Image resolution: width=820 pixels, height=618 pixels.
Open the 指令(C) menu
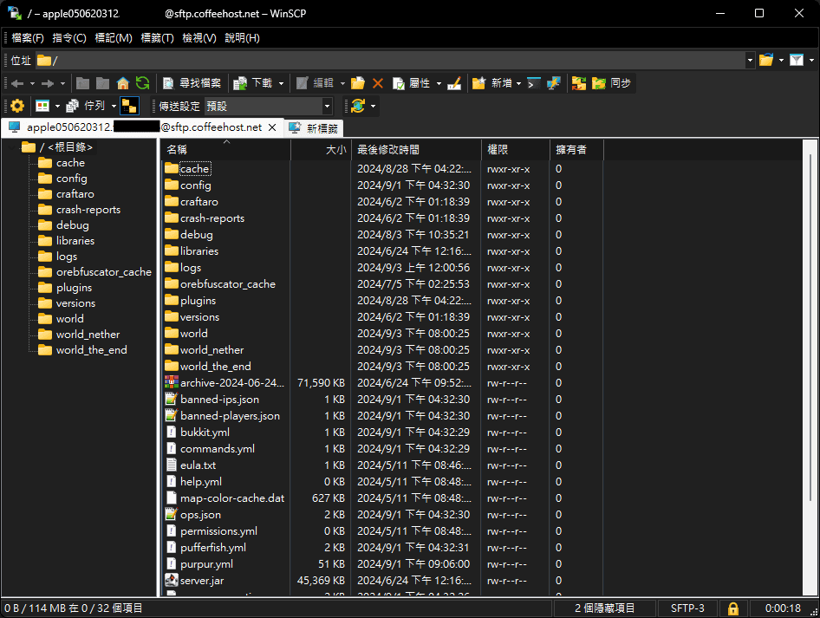pos(69,37)
